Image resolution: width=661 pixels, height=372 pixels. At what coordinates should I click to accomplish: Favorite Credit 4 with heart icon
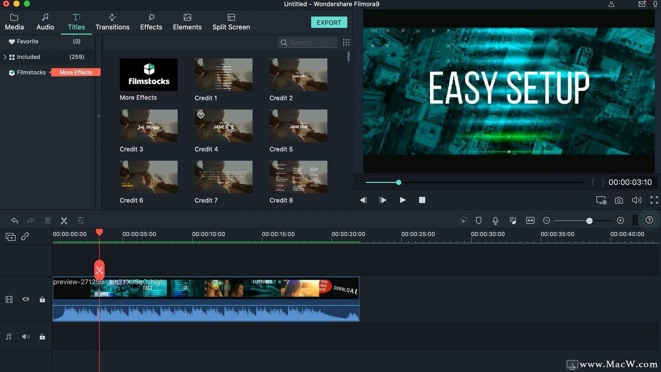201,116
